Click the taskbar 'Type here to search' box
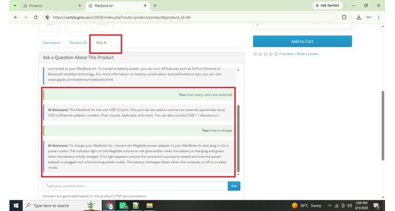 click(62, 205)
